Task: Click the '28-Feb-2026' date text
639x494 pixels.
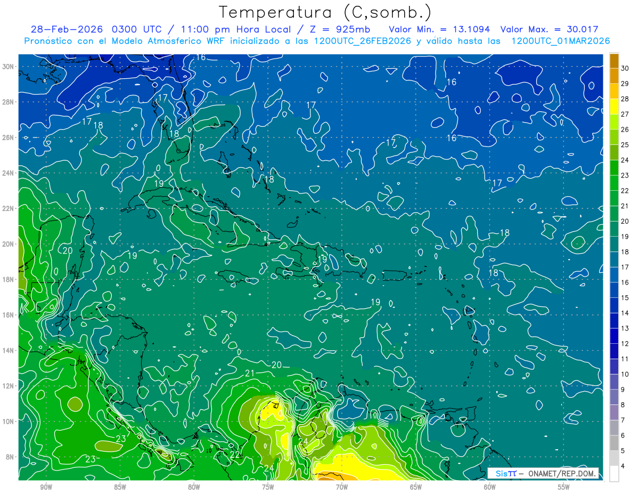Action: point(67,29)
